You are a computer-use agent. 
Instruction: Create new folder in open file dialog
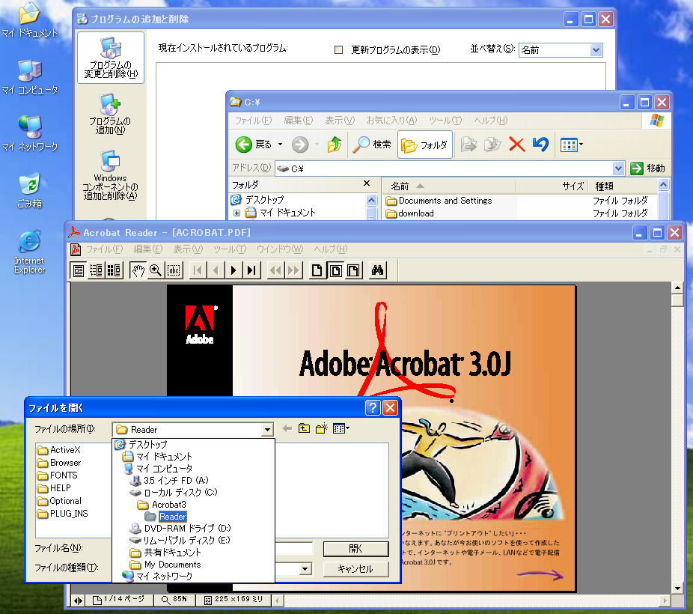pyautogui.click(x=321, y=428)
